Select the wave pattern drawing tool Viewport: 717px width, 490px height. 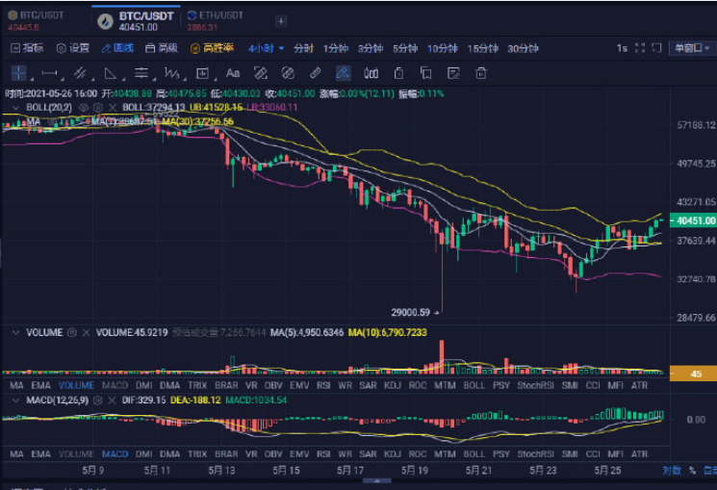pos(172,73)
